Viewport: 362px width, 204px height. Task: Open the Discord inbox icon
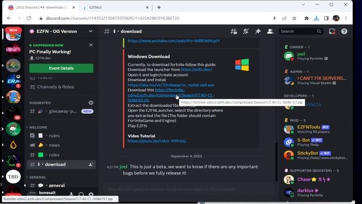pyautogui.click(x=332, y=32)
